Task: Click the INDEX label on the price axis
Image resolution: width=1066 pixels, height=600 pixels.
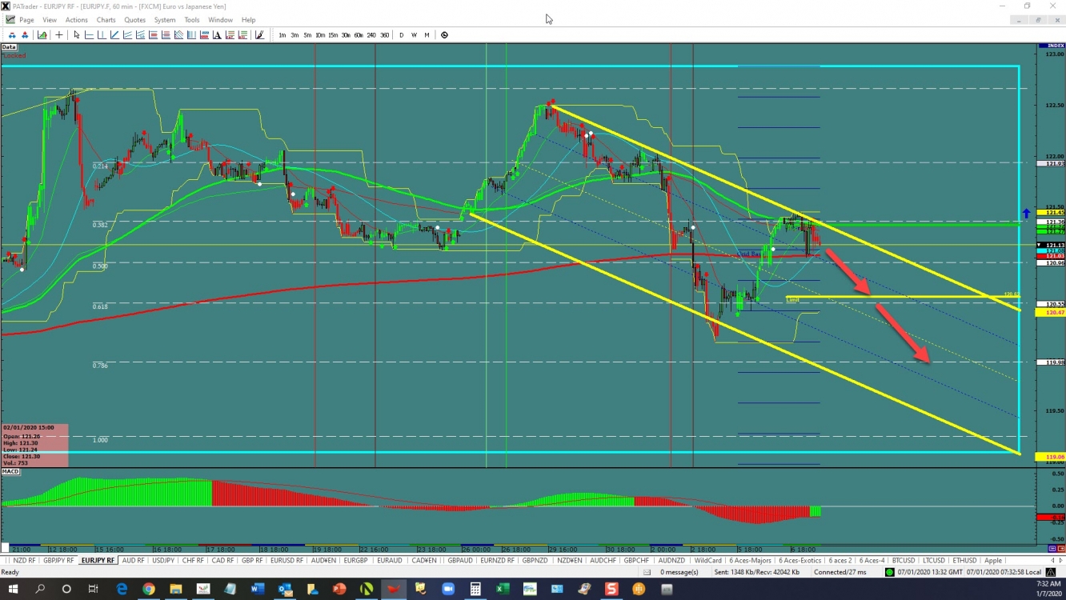Action: pos(1055,46)
